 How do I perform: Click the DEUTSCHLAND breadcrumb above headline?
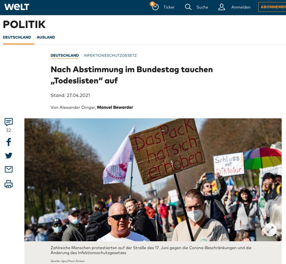pos(65,55)
